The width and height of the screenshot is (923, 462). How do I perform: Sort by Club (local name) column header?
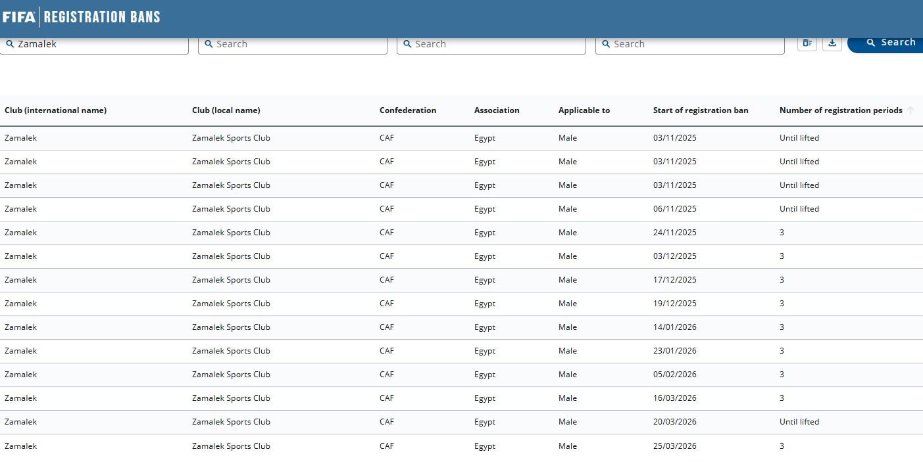pyautogui.click(x=226, y=110)
